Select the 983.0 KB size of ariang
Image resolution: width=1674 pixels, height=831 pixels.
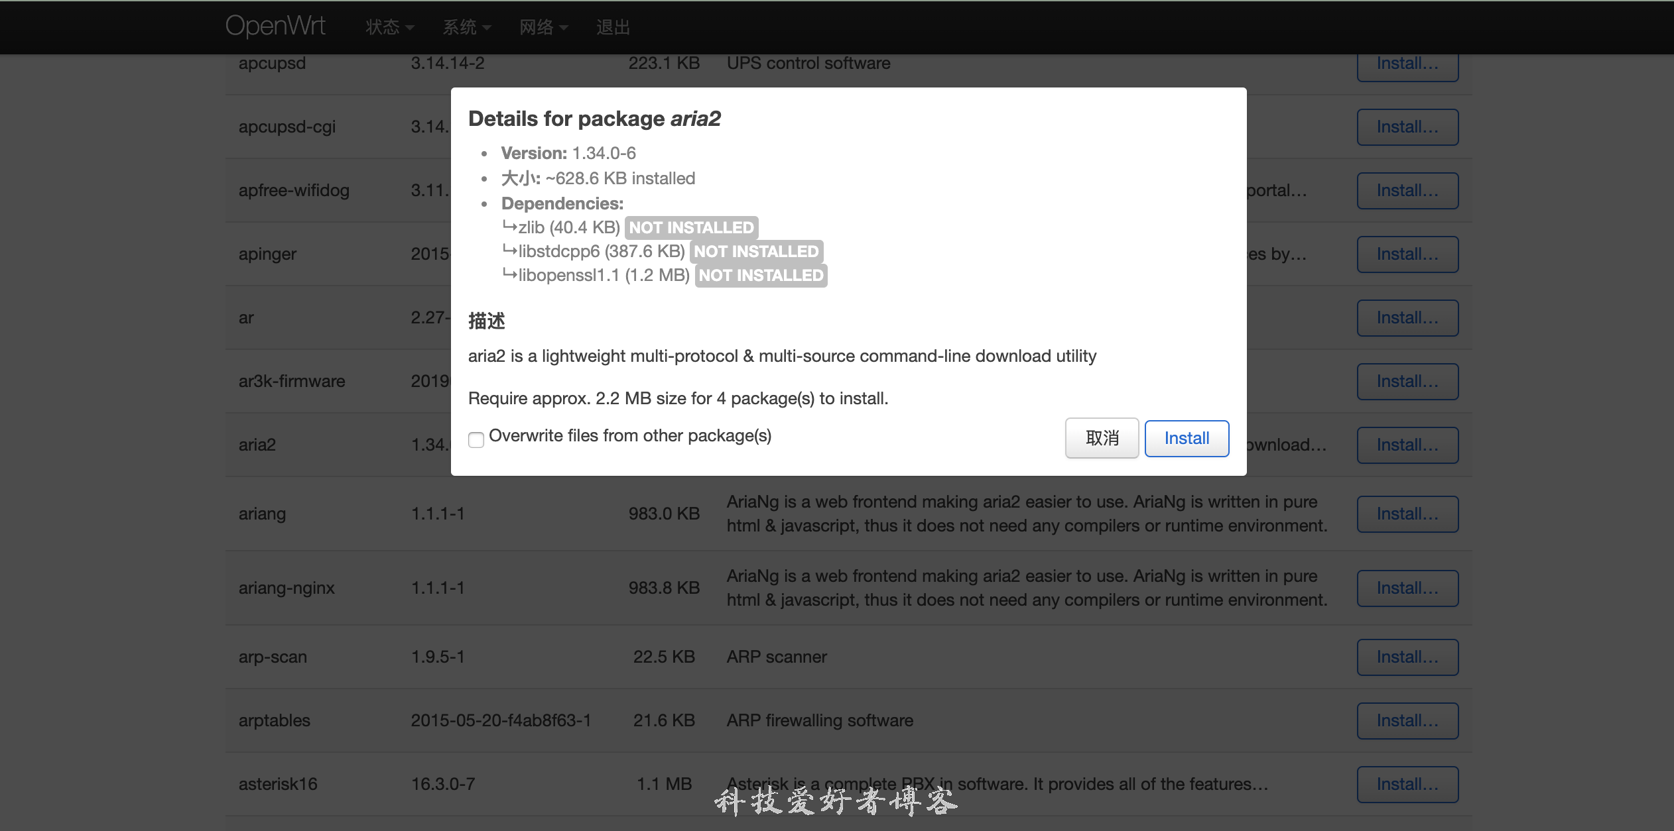click(664, 514)
